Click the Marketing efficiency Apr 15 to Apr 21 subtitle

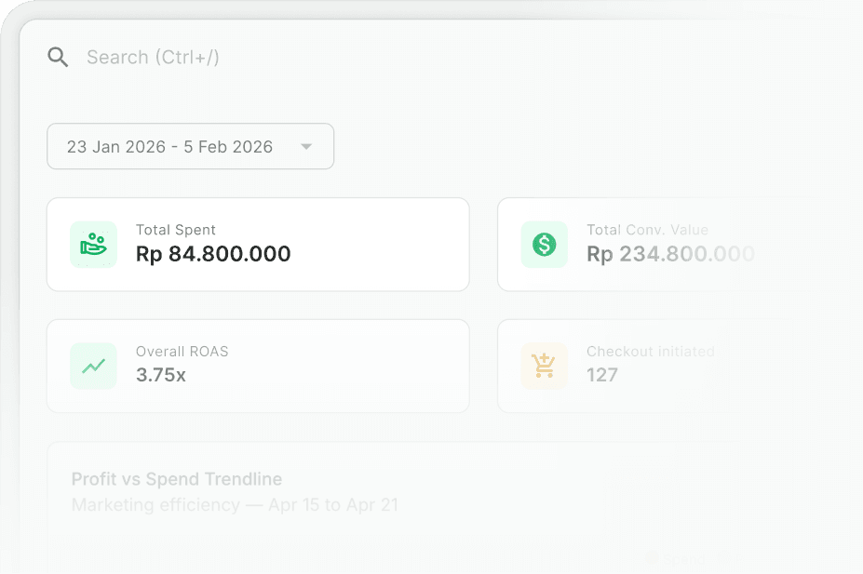pyautogui.click(x=235, y=505)
